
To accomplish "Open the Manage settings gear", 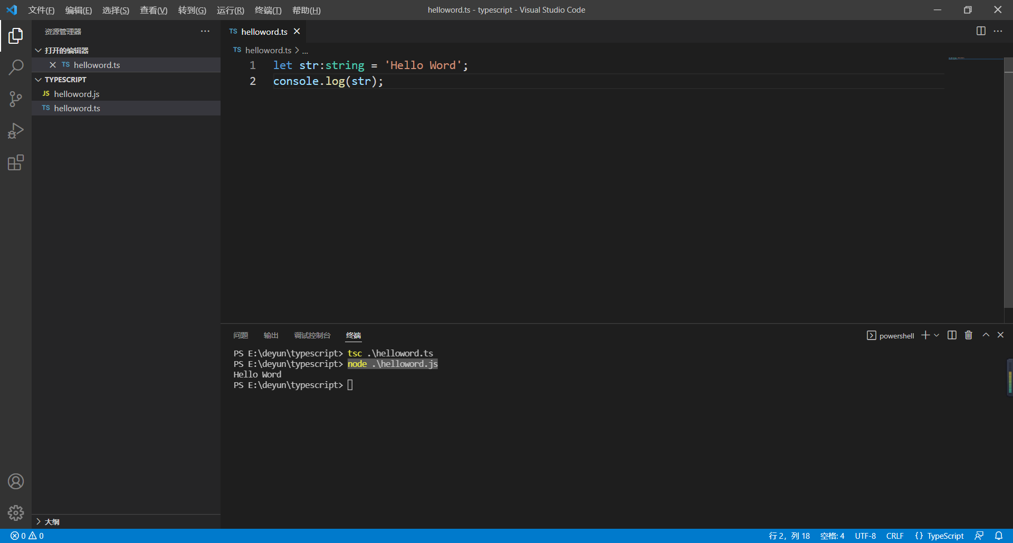I will pos(16,513).
